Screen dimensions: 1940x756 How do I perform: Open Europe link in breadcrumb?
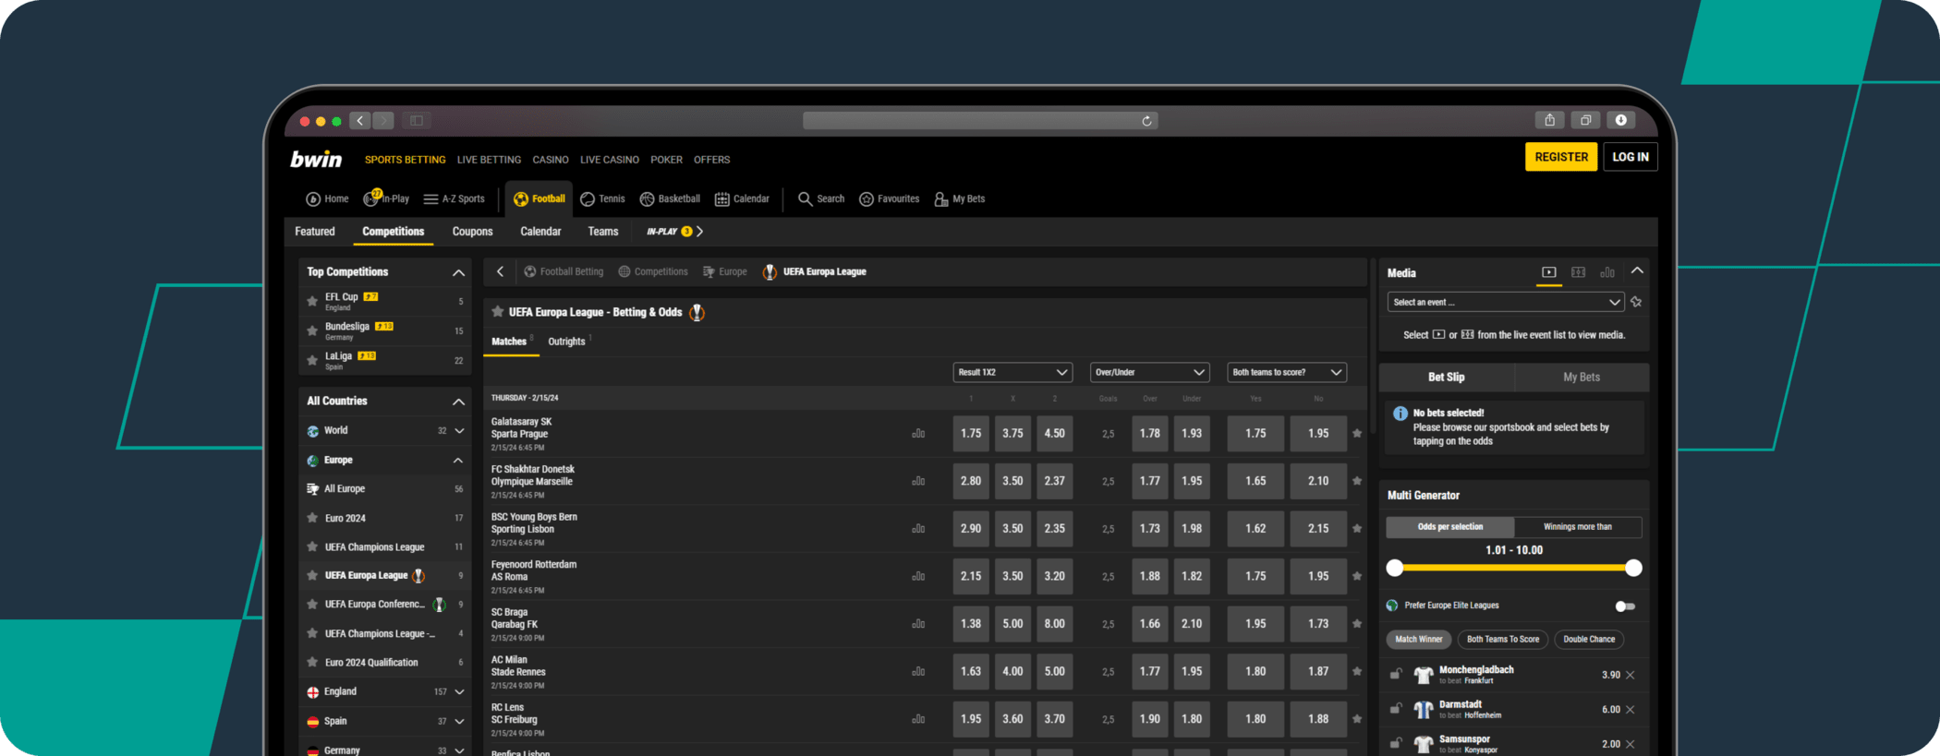tap(725, 272)
